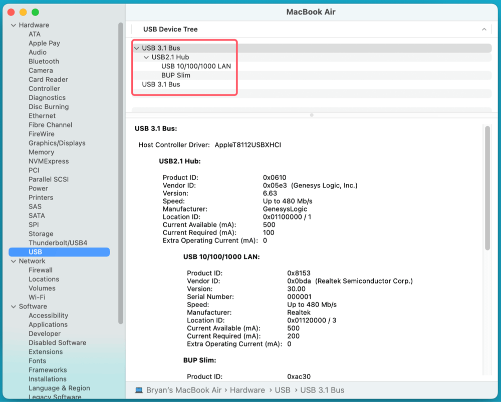Collapse the Software section in the sidebar
This screenshot has width=501, height=402.
pyautogui.click(x=12, y=306)
